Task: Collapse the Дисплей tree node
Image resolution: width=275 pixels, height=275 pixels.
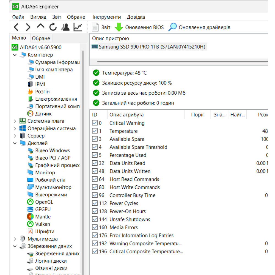Action: click(x=15, y=143)
